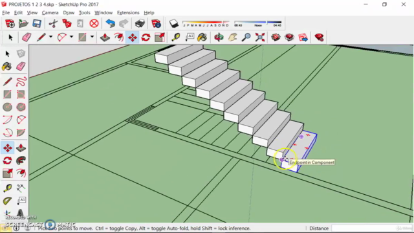414x233 pixels.
Task: Click the Zoom Extents icon
Action: pos(260,38)
